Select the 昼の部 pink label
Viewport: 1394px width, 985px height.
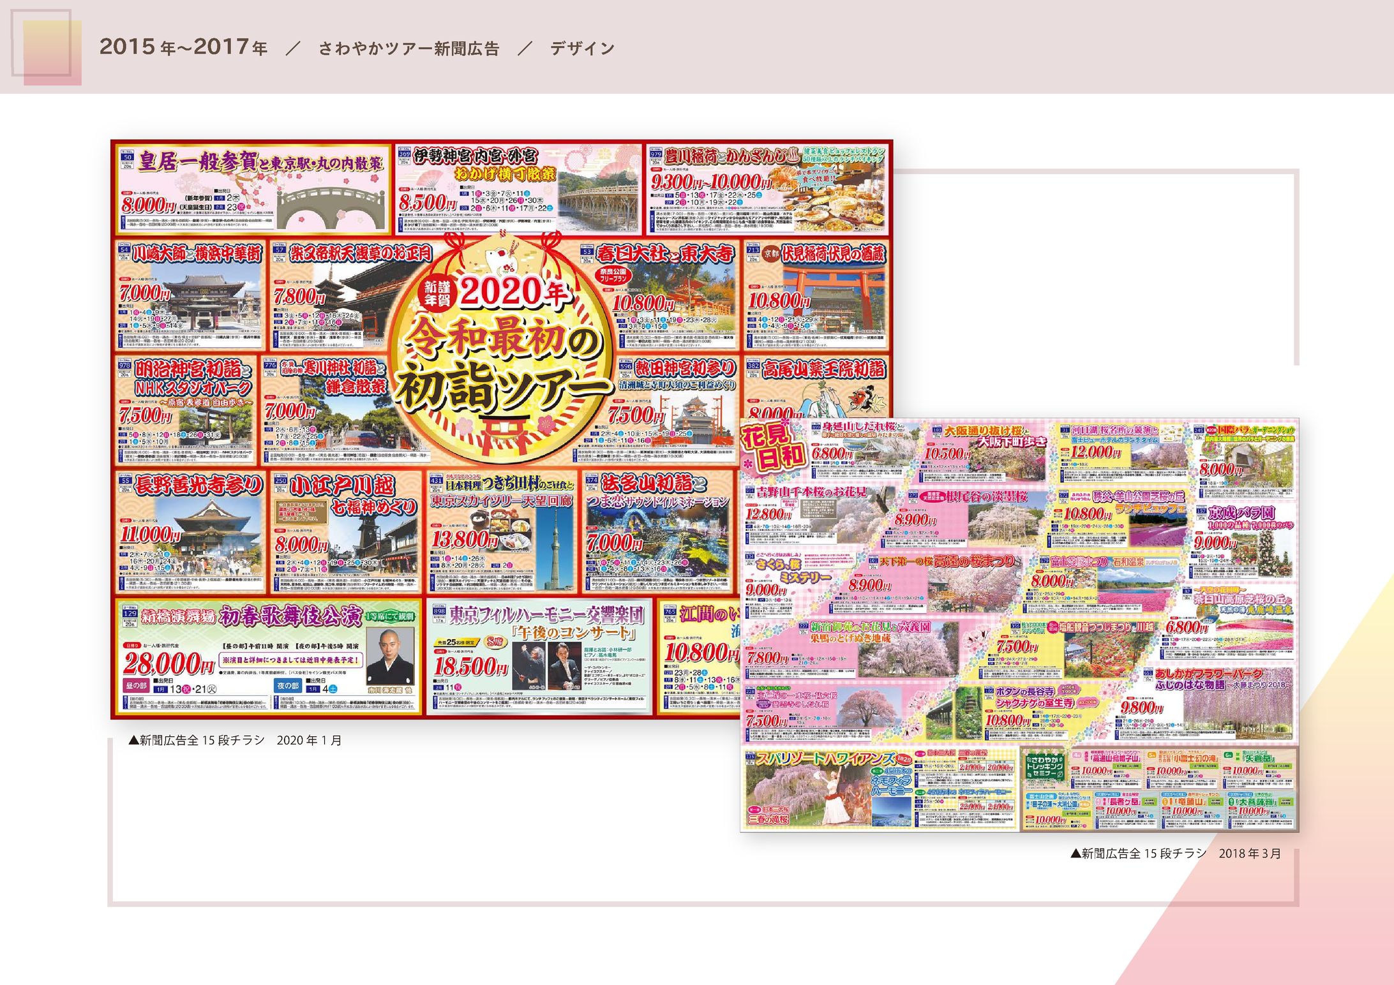click(x=136, y=686)
